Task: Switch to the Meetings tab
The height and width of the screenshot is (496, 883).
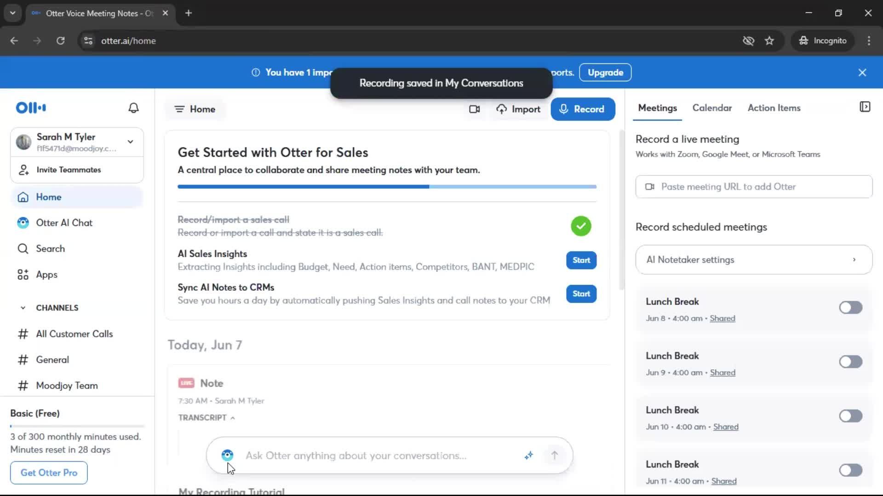Action: pyautogui.click(x=657, y=108)
